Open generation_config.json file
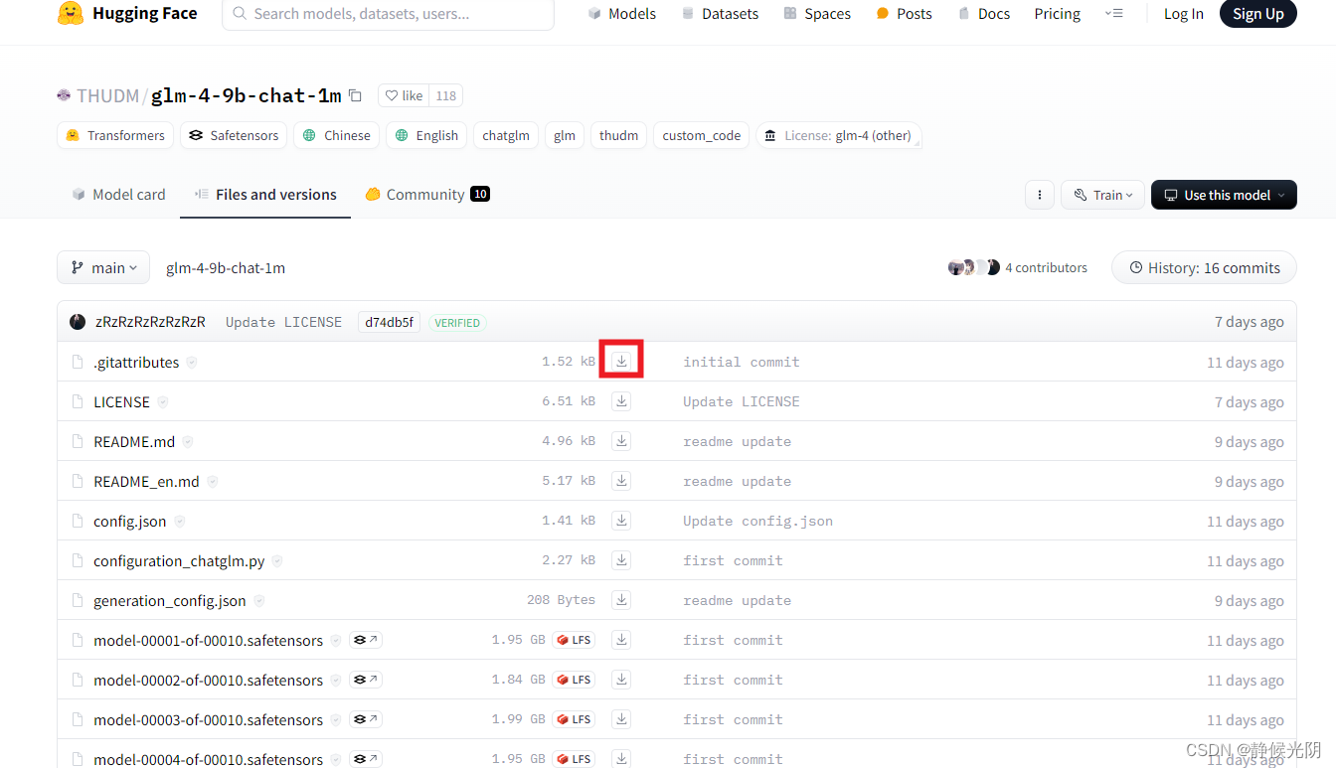Viewport: 1336px width, 768px height. point(170,601)
